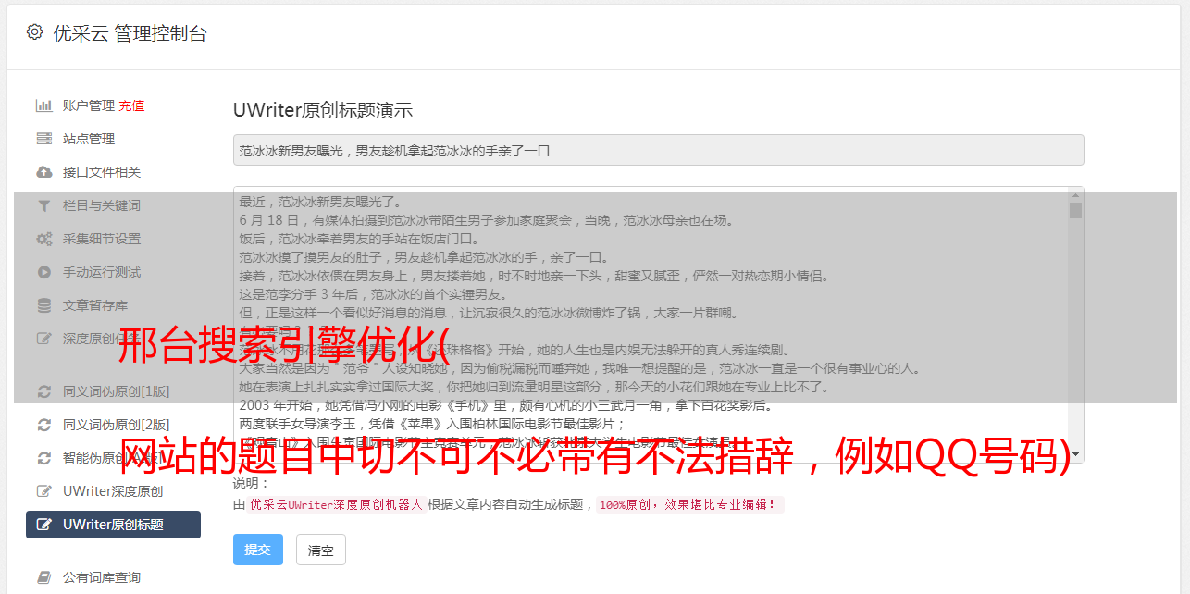The height and width of the screenshot is (594, 1190).
Task: Click the blue 提交 submit button
Action: coord(257,550)
